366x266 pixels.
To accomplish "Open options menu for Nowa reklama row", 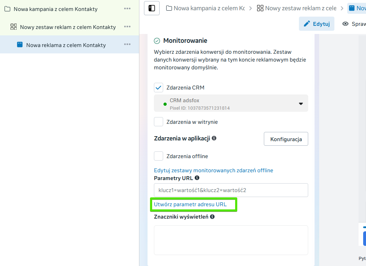I will click(127, 45).
